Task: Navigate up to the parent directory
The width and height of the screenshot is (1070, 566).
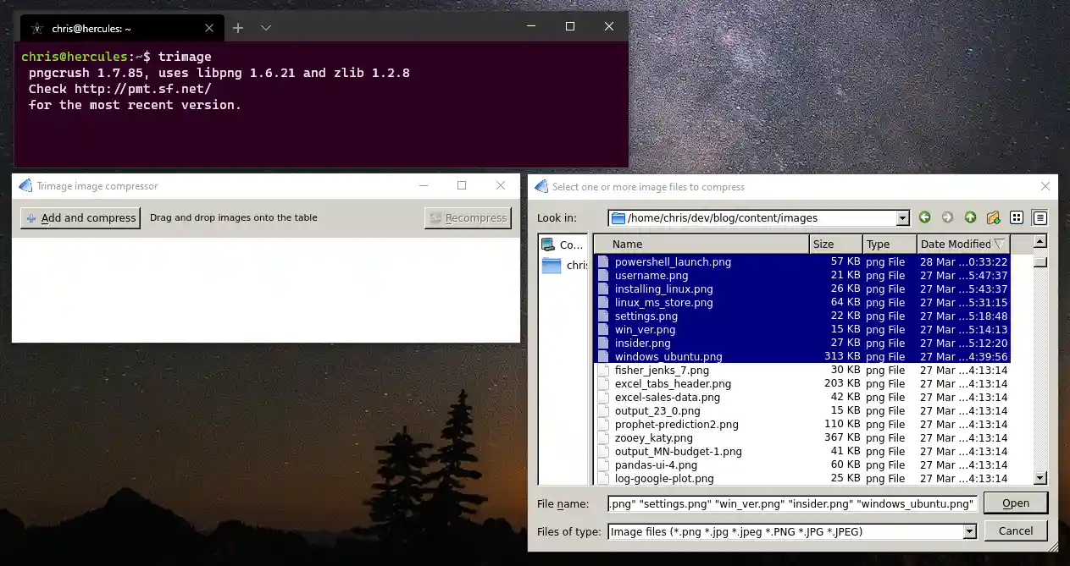Action: (970, 217)
